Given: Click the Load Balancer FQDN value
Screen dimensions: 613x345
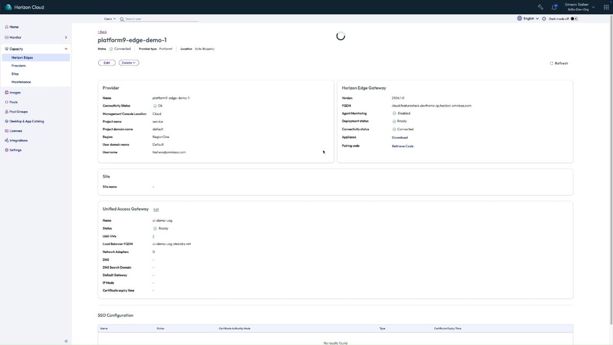Looking at the screenshot, I should 172,244.
